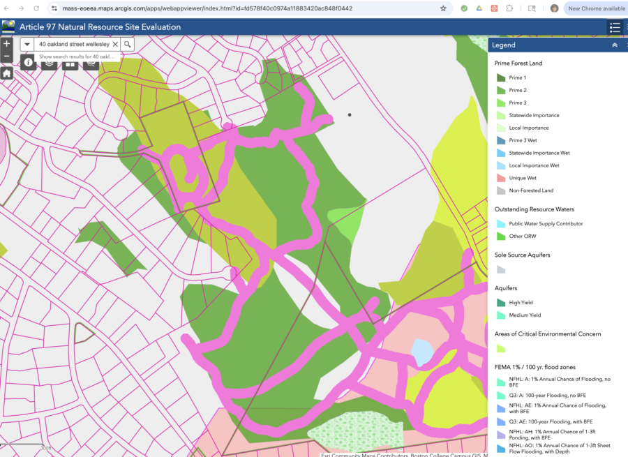Zoom out of the map
The height and width of the screenshot is (457, 628).
click(x=7, y=57)
